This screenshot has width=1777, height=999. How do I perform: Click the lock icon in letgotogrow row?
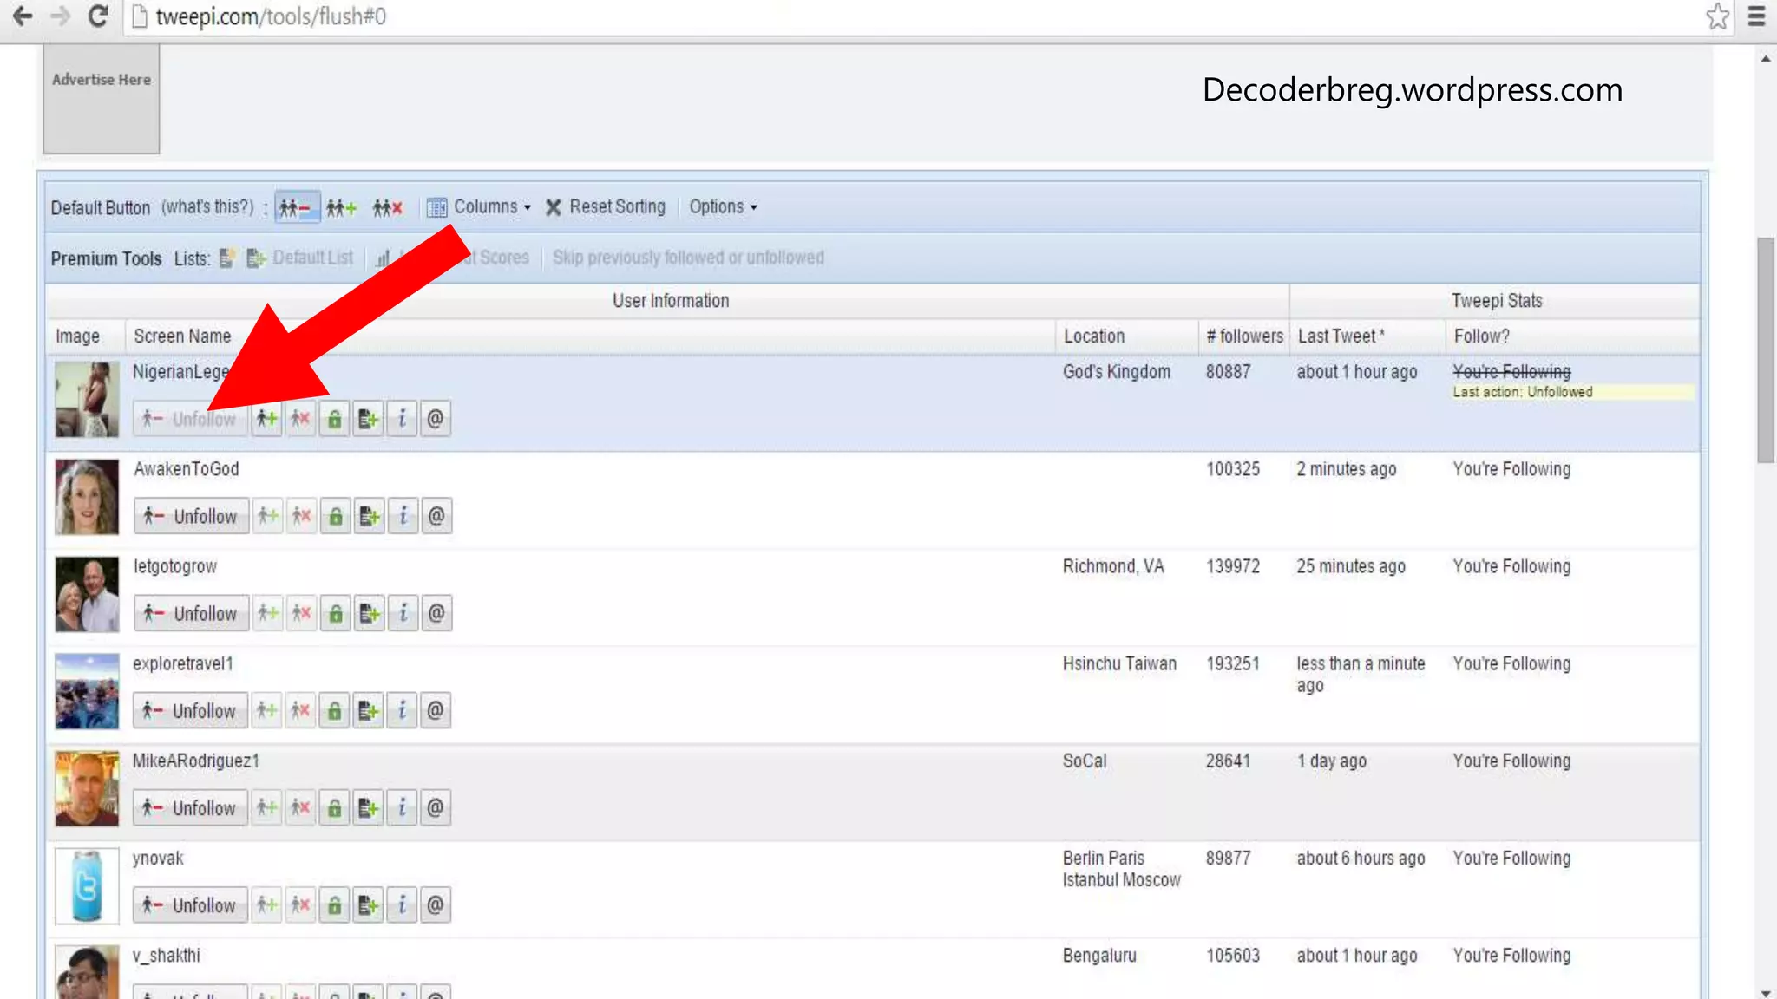335,613
